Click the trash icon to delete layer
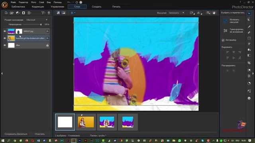Screen dimensions: 255x143 pos(49,13)
